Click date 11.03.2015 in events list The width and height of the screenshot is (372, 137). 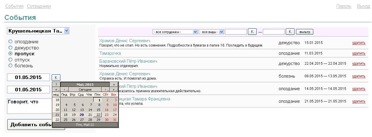[314, 53]
